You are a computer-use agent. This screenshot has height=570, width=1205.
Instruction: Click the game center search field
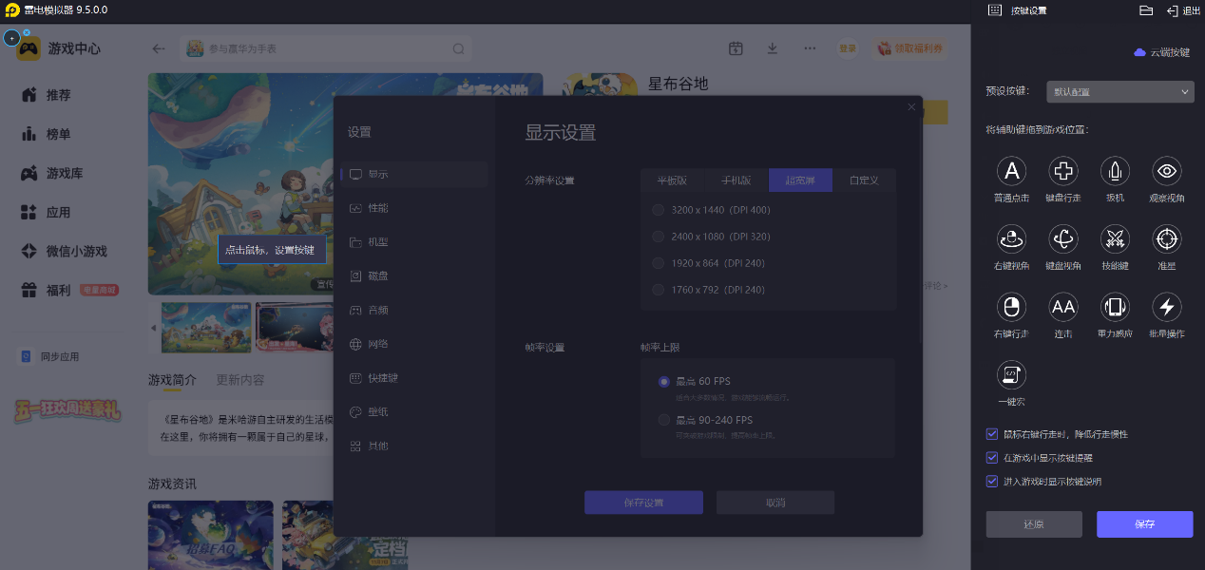tap(325, 48)
